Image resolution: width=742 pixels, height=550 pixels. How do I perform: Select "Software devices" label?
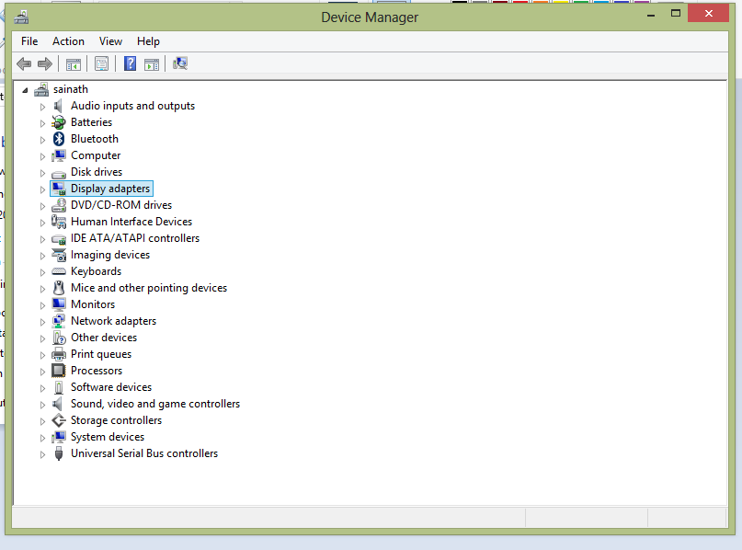[x=111, y=387]
